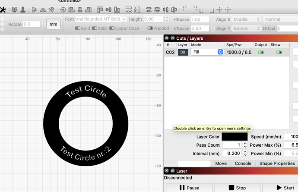Click the Power Max input field
This screenshot has width=298, height=192.
click(291, 145)
